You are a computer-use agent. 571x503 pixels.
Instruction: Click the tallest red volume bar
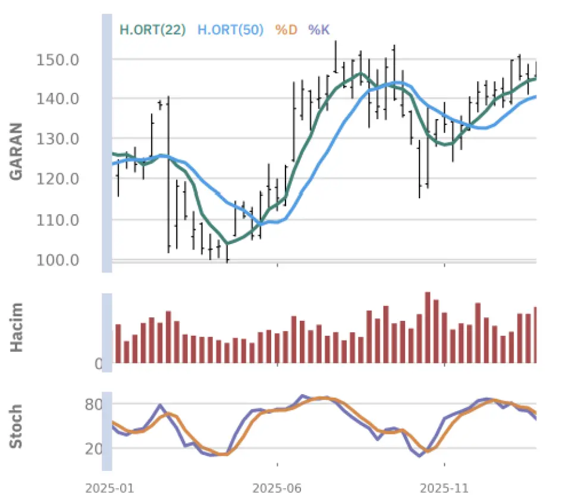pyautogui.click(x=428, y=327)
